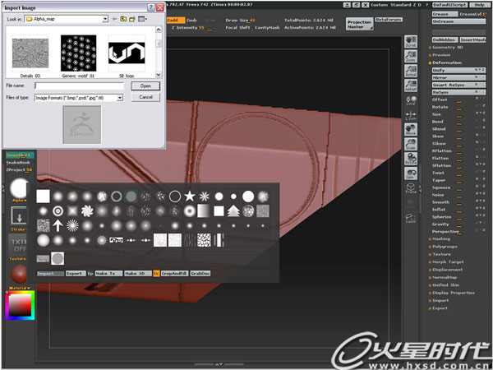Open the Look in folder dropdown
This screenshot has height=370, width=493.
(105, 19)
